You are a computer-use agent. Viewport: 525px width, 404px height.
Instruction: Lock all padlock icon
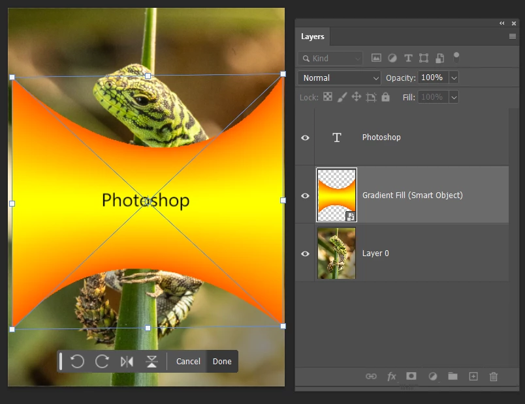(x=385, y=97)
